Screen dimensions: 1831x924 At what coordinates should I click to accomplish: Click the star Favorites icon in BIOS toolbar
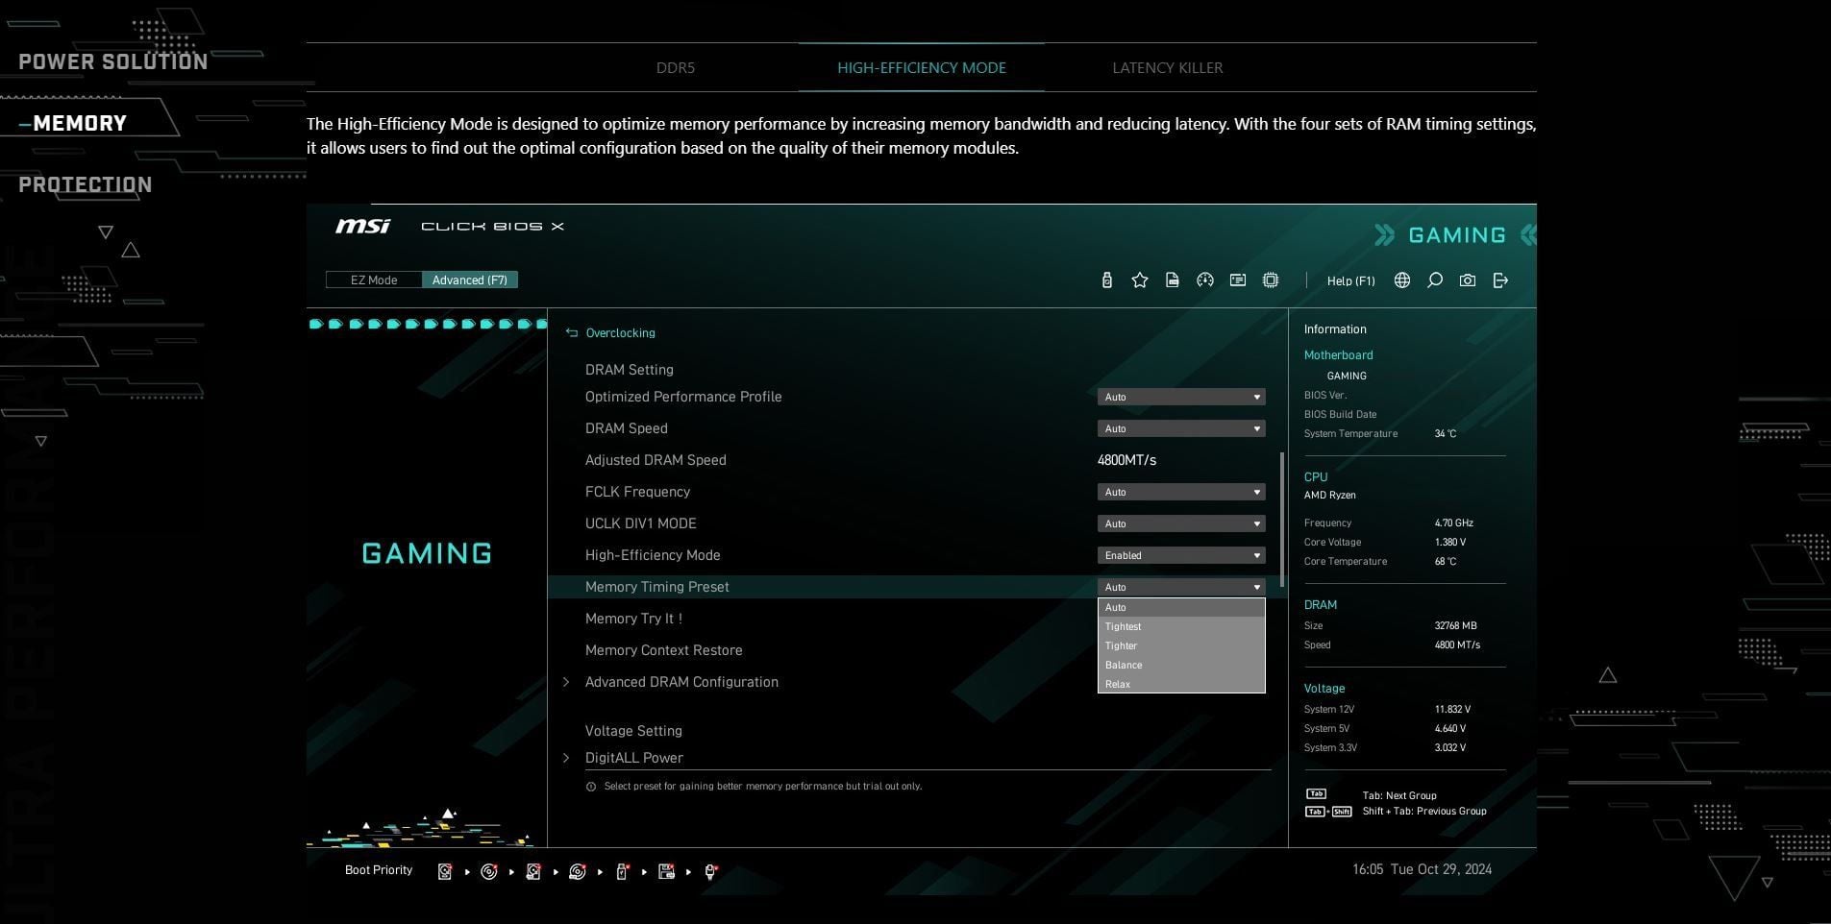click(x=1139, y=280)
